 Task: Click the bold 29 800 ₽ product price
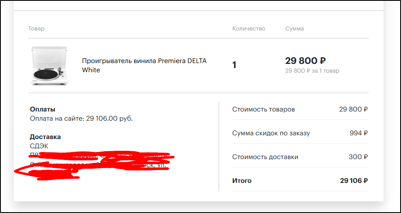(305, 61)
